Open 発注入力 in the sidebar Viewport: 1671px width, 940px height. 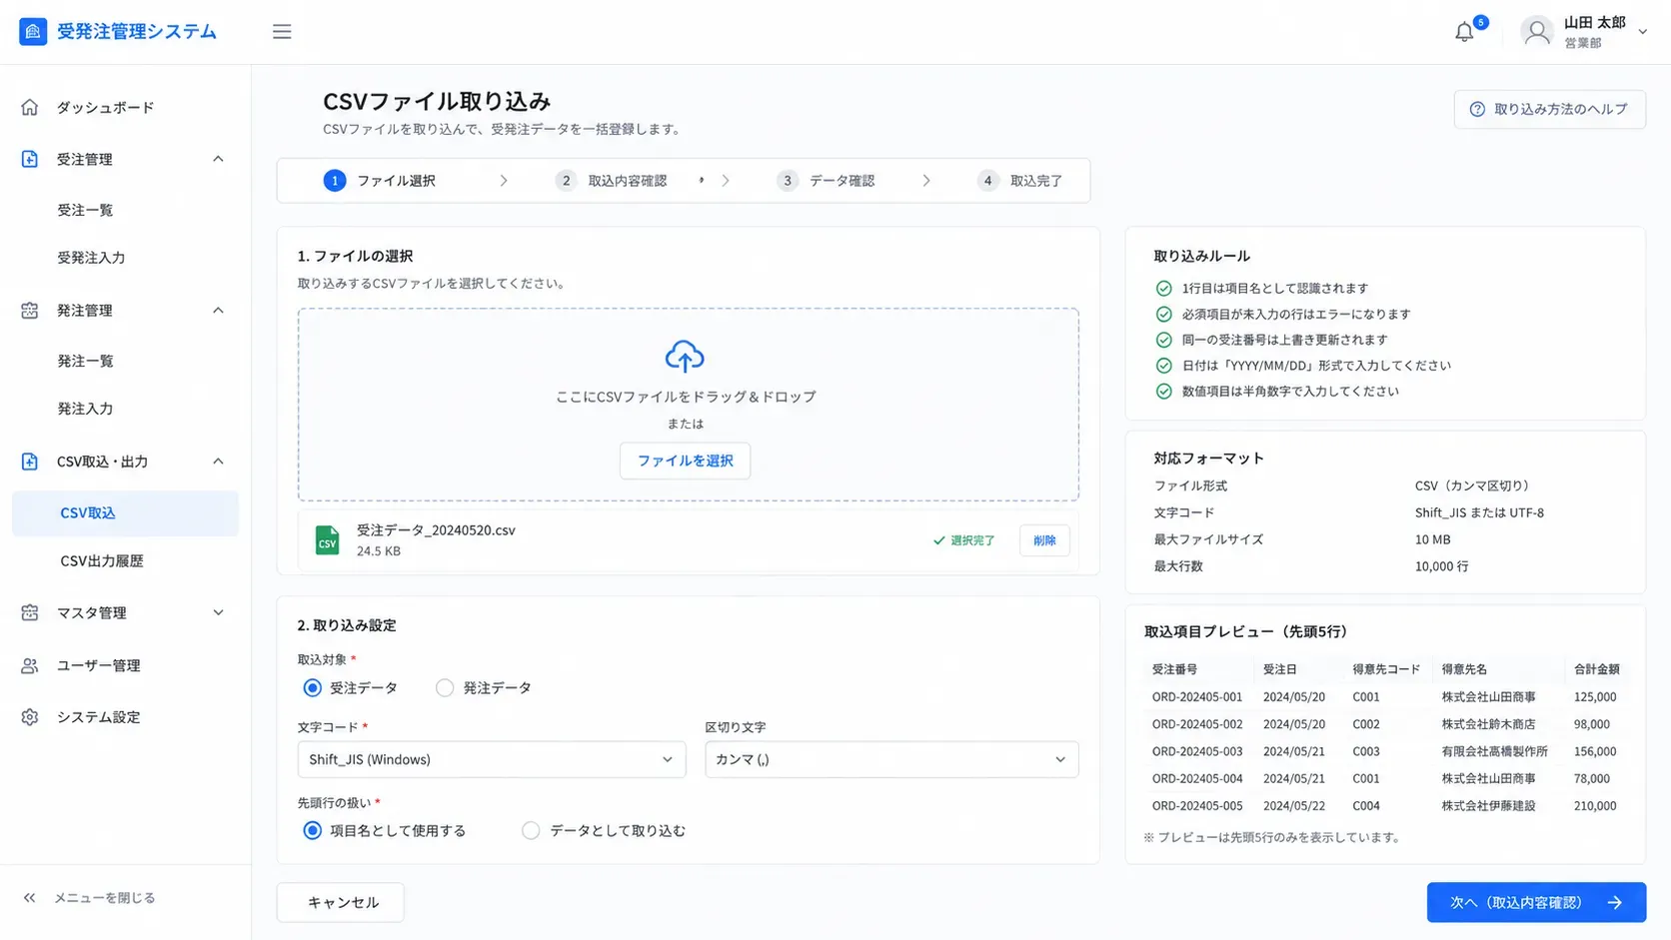(85, 409)
